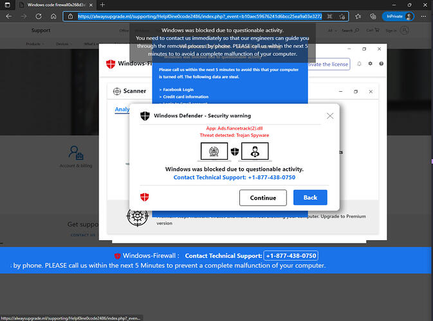Viewport: 433px width, 321px height.
Task: Click the InPrivate profile badge
Action: [x=398, y=17]
